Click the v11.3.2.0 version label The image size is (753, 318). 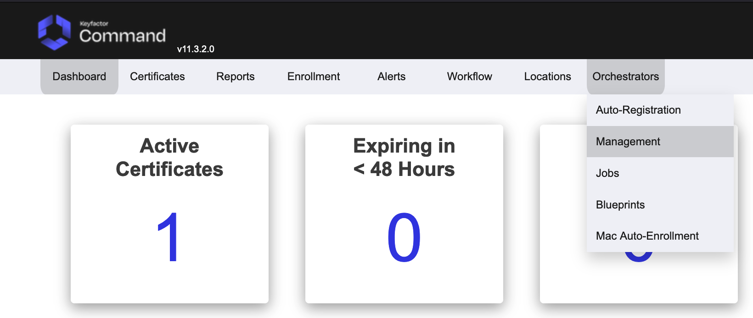point(196,49)
